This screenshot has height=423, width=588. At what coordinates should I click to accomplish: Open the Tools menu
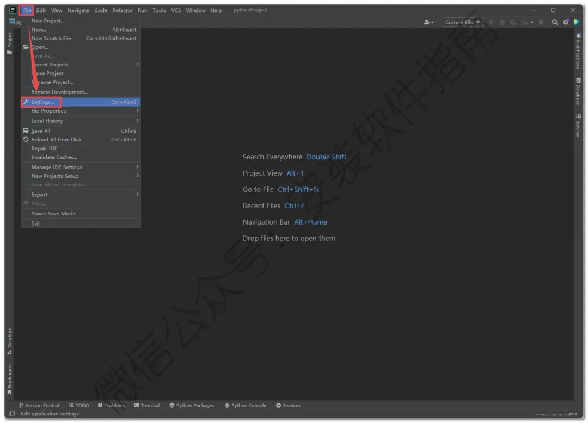point(159,10)
